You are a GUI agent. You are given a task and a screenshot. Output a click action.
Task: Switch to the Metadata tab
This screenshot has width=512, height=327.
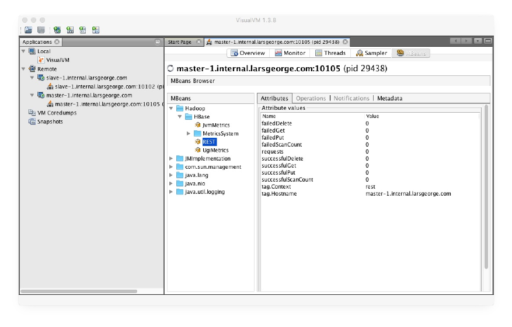[389, 98]
